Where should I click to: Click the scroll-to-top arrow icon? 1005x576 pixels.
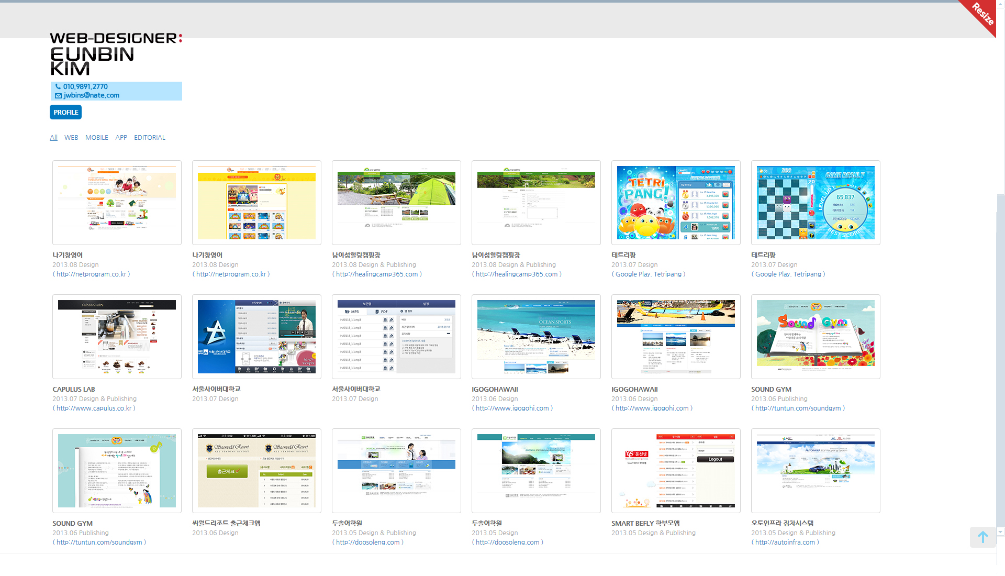(x=982, y=537)
